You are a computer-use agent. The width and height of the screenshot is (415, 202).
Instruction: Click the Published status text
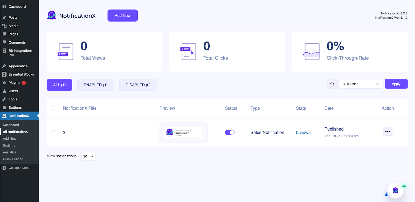(334, 129)
